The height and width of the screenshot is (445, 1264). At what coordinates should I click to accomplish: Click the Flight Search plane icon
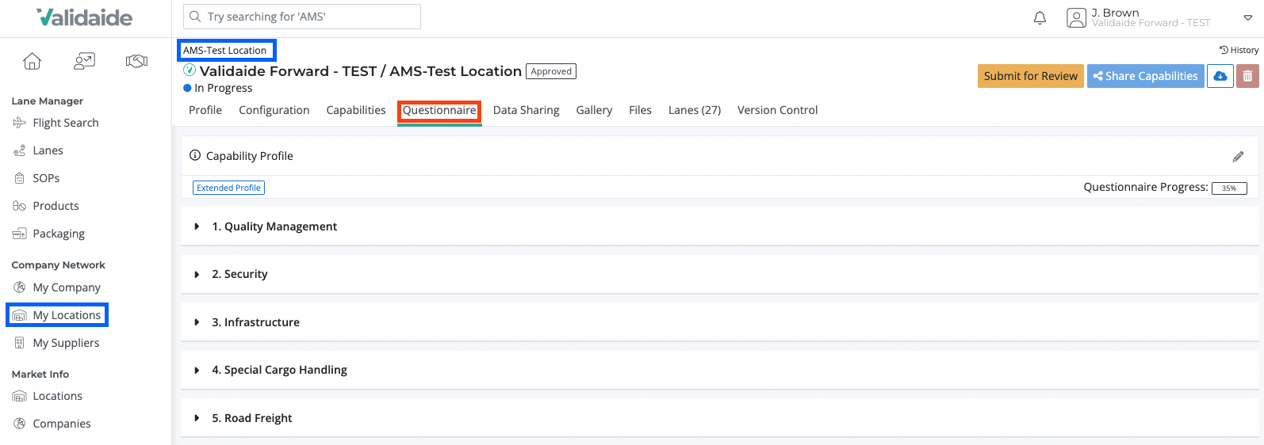point(20,123)
